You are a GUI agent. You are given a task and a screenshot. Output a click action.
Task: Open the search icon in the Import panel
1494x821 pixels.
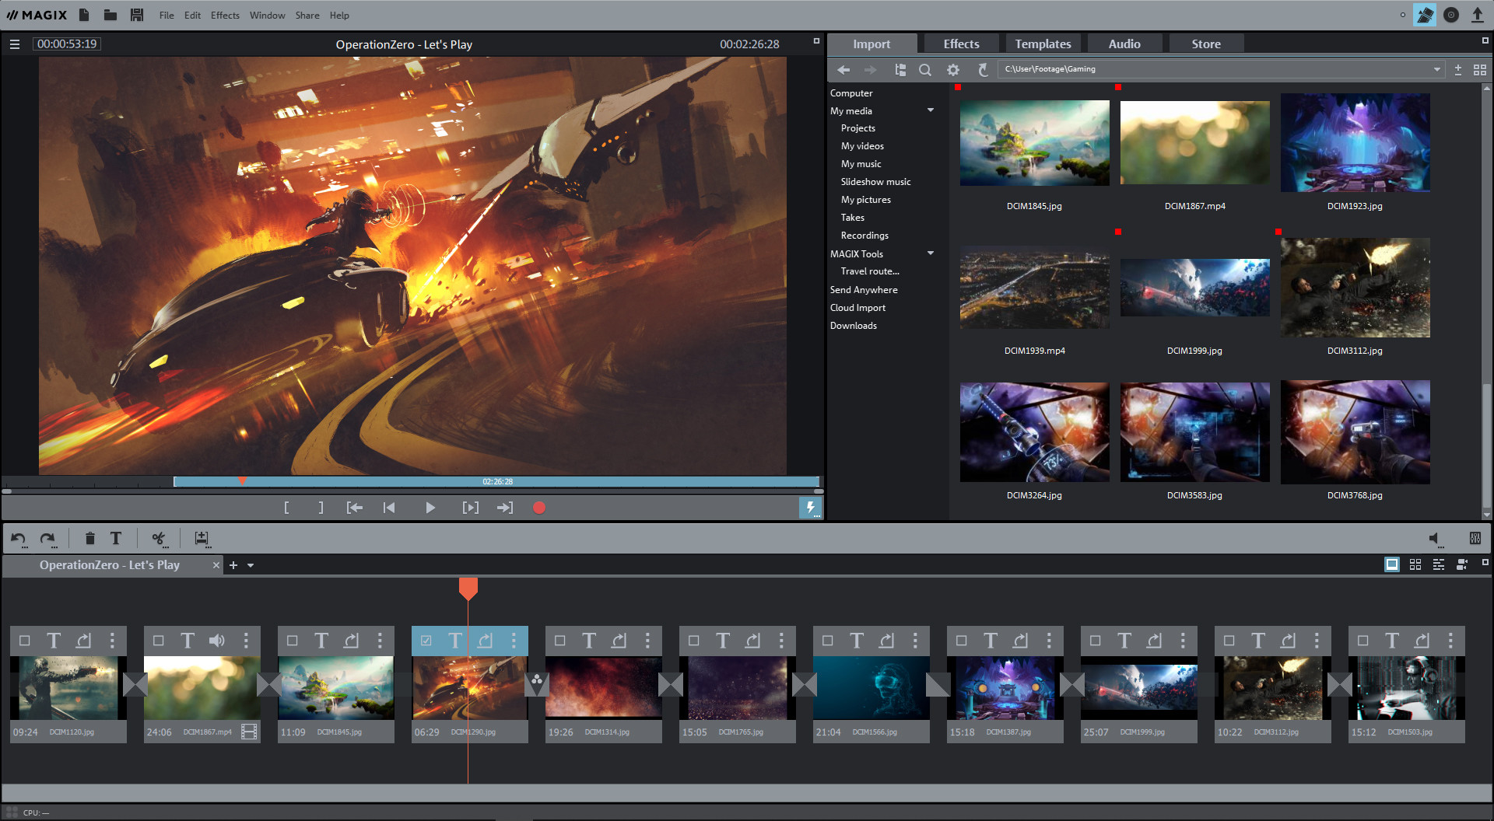925,69
